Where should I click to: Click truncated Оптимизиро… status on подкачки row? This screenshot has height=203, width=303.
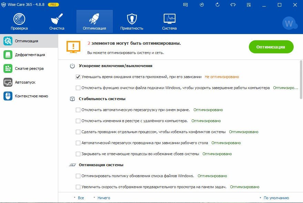click(x=285, y=88)
